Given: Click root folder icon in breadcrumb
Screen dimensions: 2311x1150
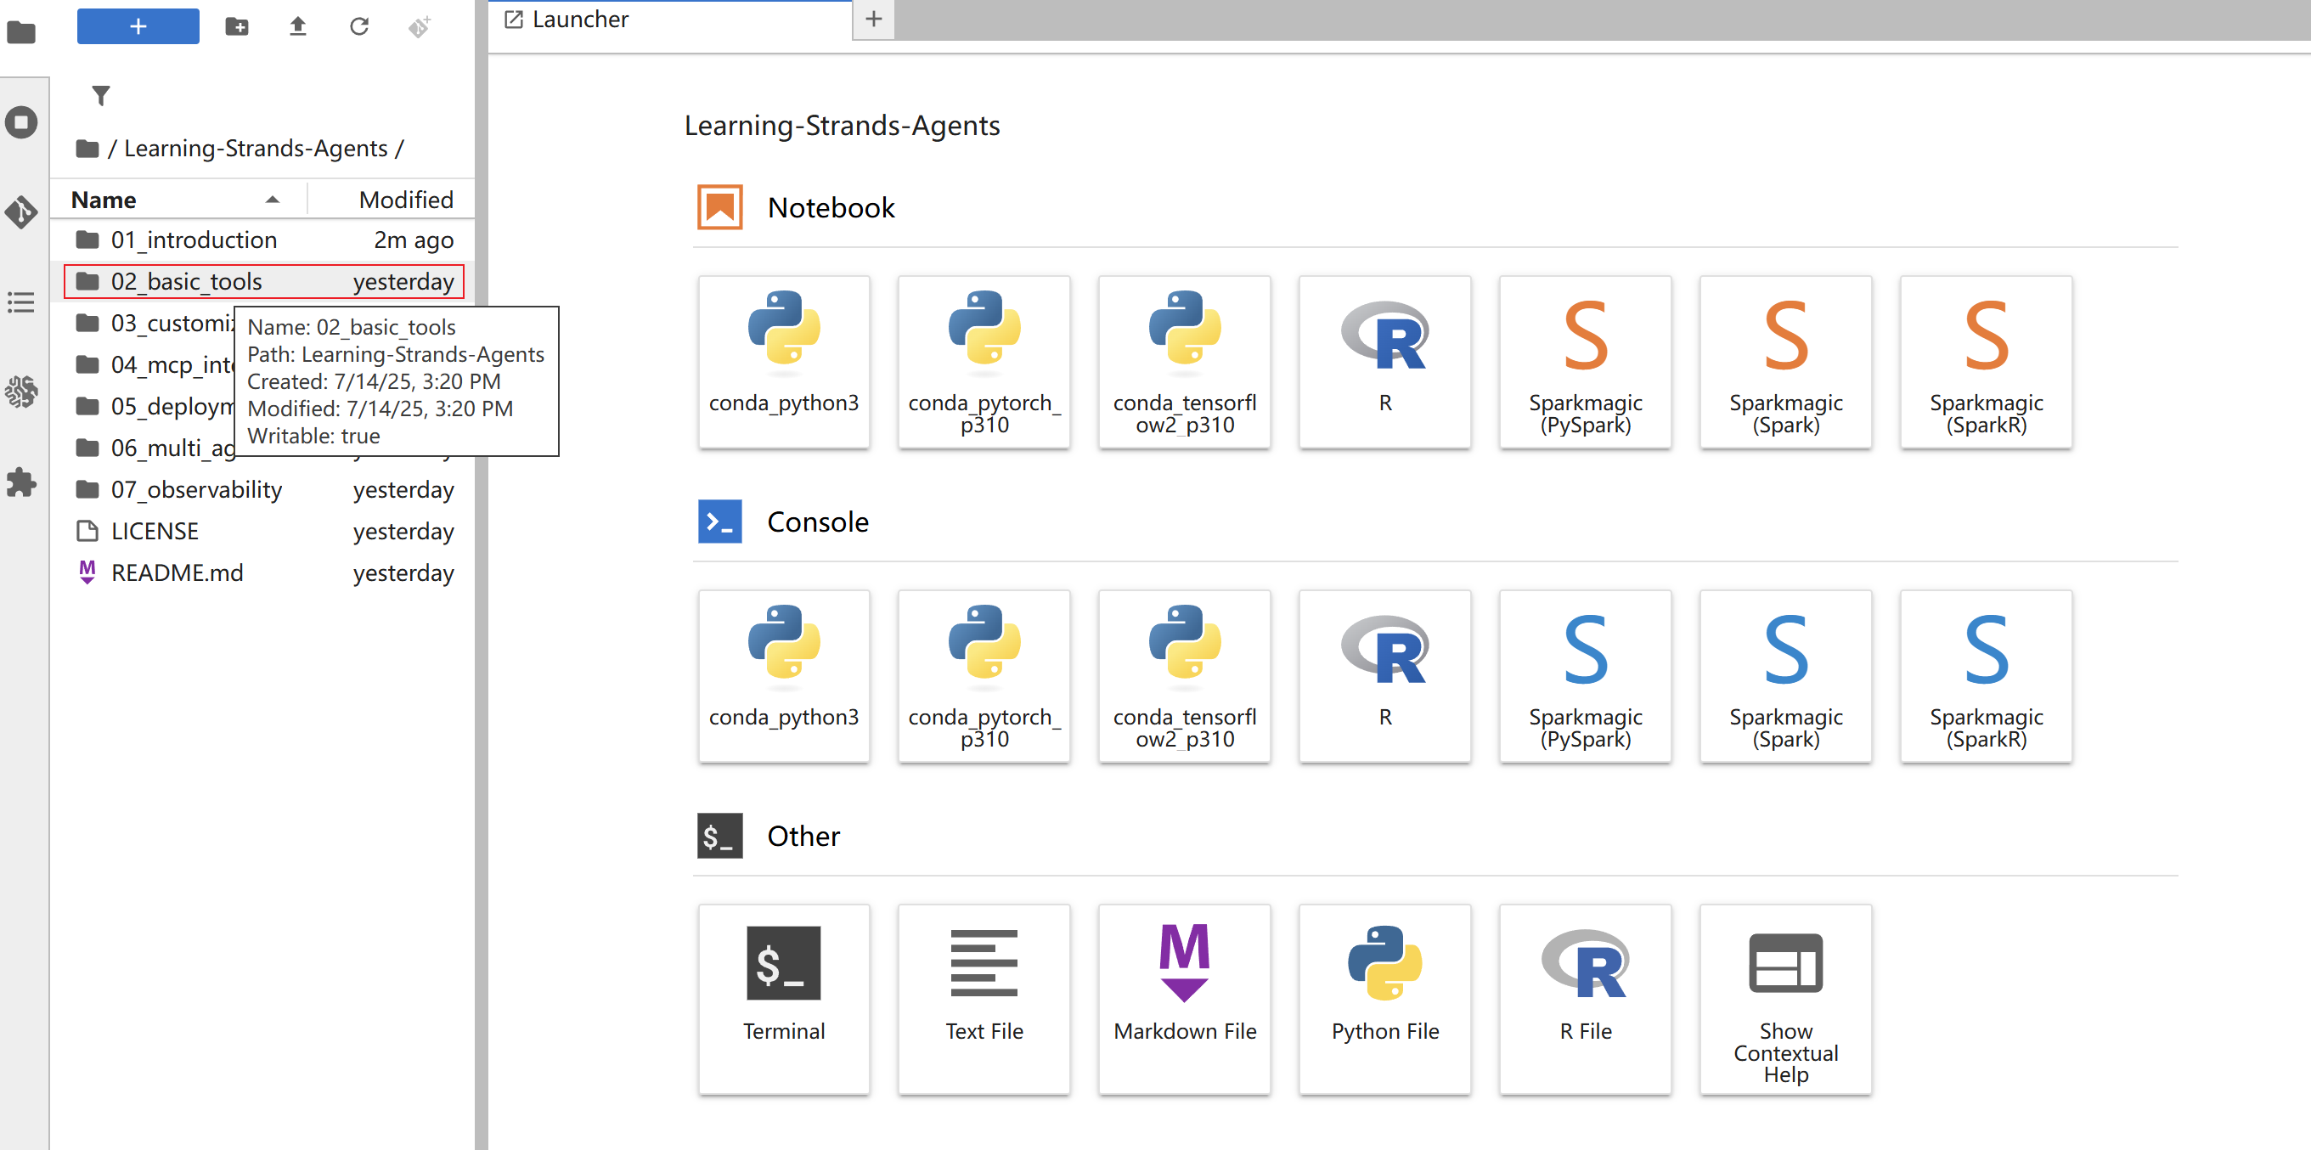Looking at the screenshot, I should coord(87,148).
